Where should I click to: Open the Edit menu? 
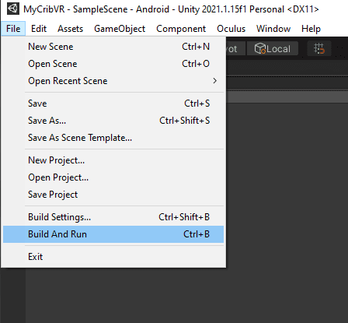pos(39,29)
